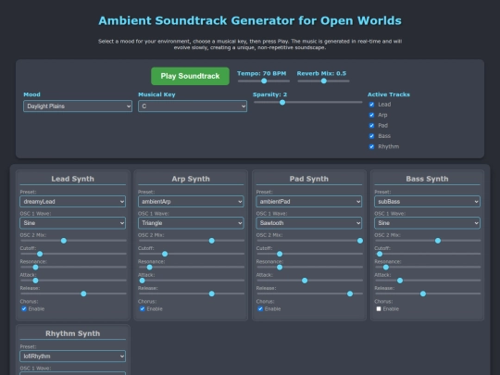500x375 pixels.
Task: Click Arp Synth Release slider
Action: coord(192,294)
